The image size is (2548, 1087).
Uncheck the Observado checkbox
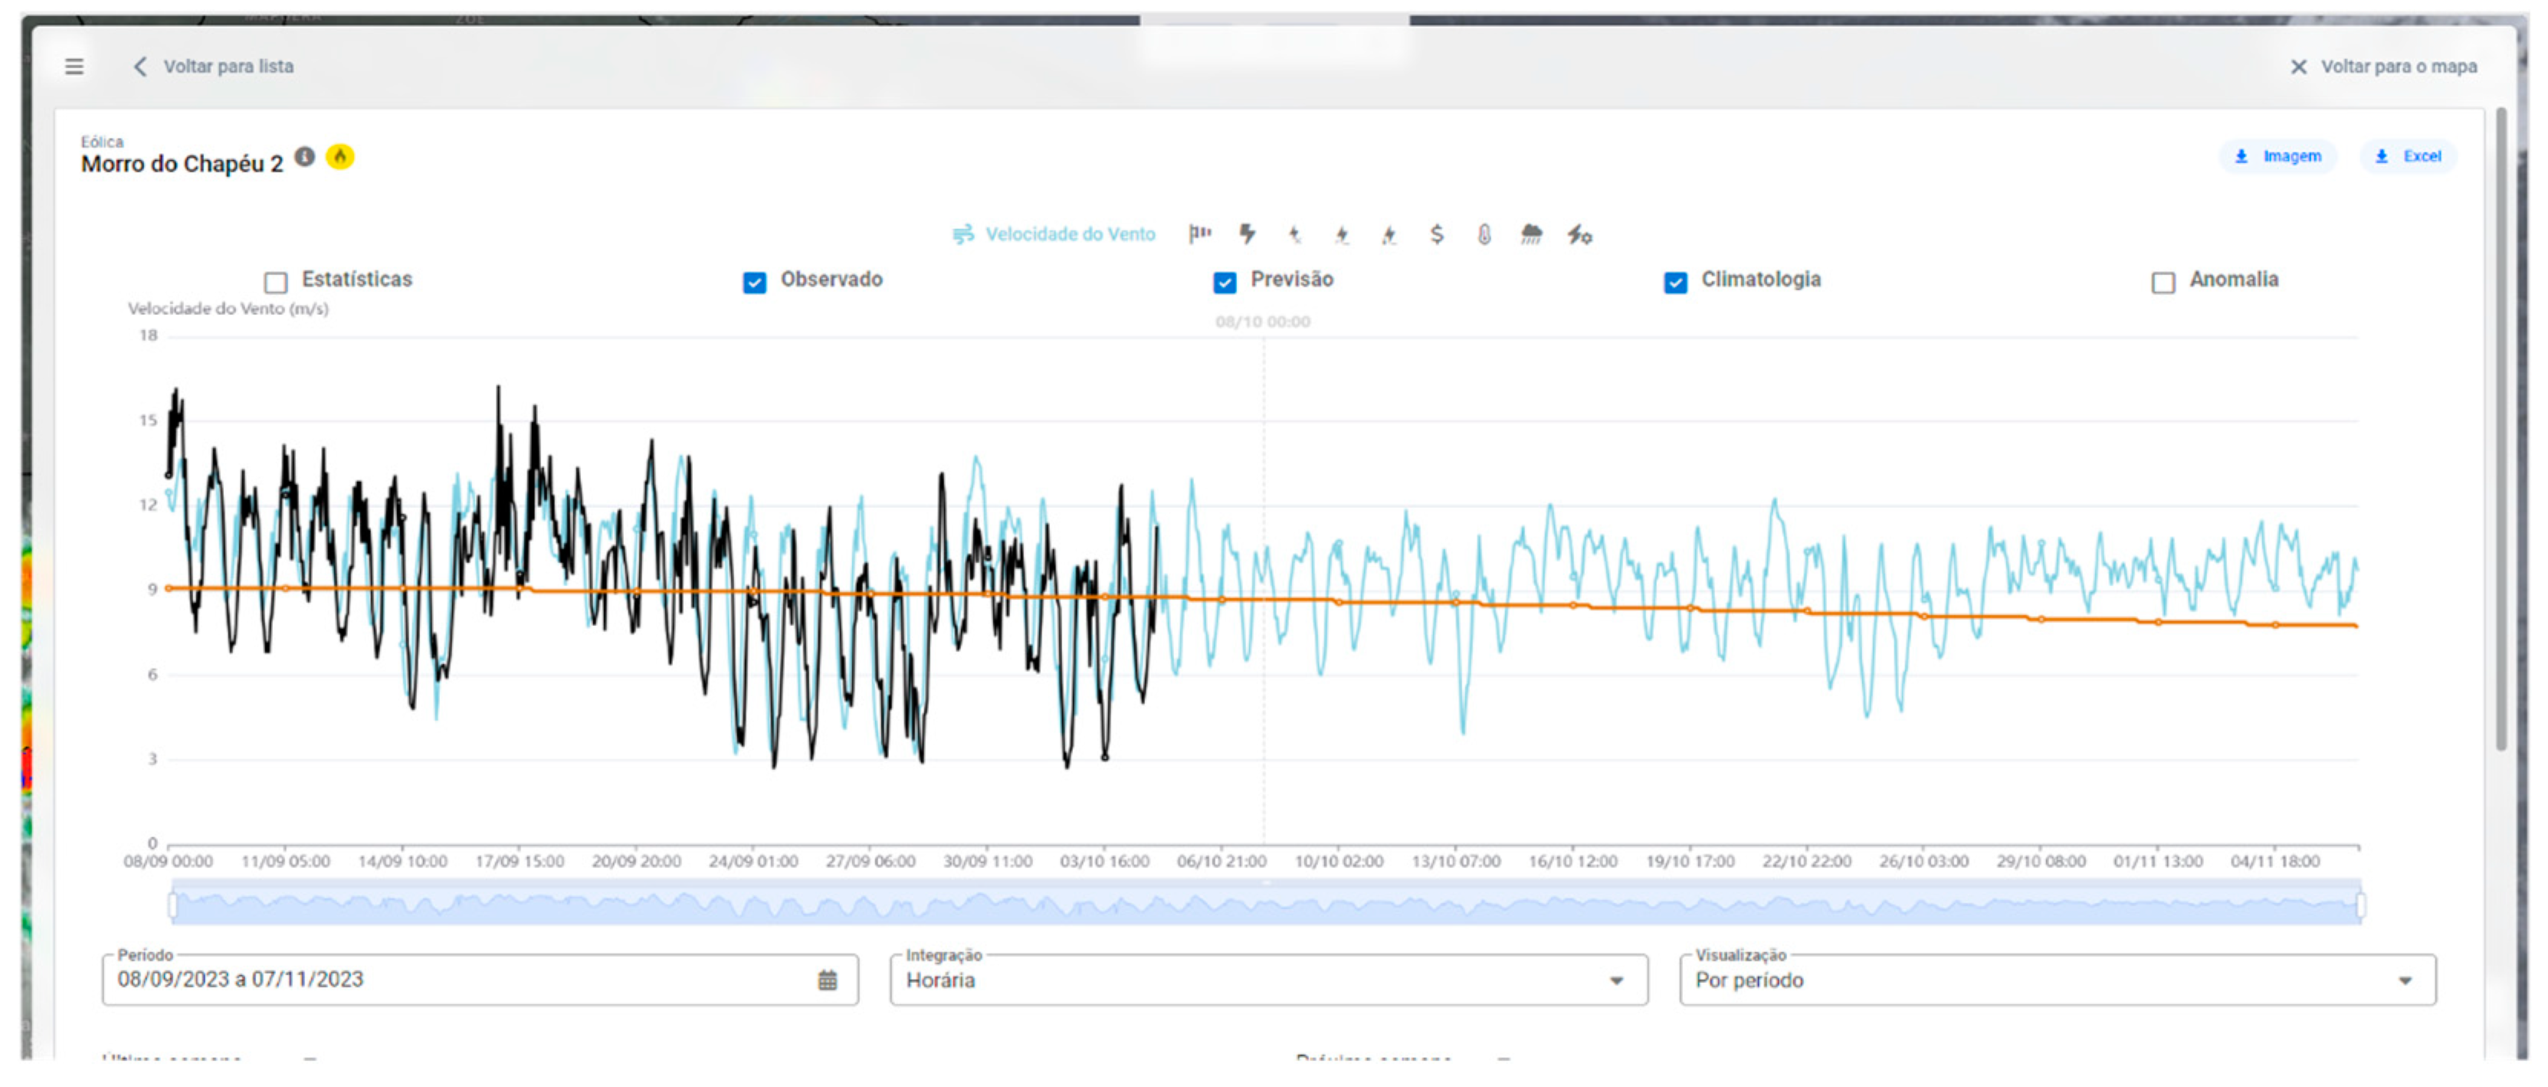[x=755, y=283]
